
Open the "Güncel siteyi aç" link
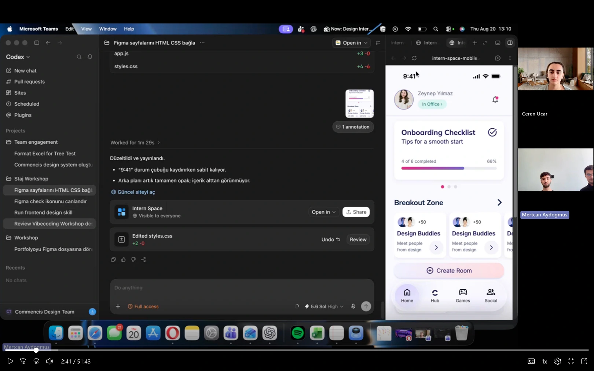pyautogui.click(x=133, y=192)
